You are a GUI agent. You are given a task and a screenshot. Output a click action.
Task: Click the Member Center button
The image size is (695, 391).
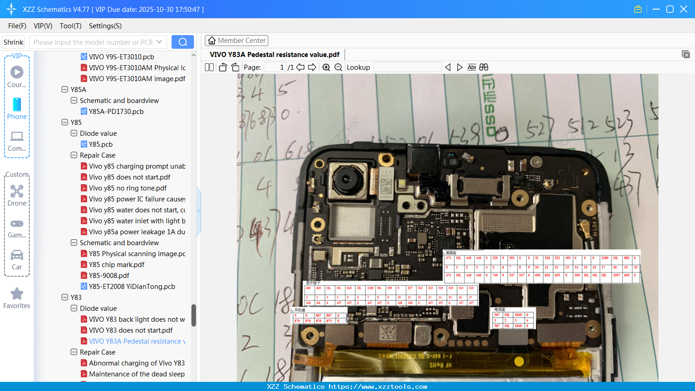coord(236,41)
